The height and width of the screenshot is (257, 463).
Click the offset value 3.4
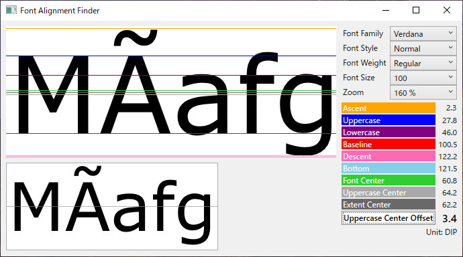(450, 218)
